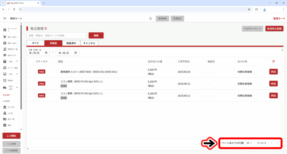Open 販売（会計） cart icon in sidebar

coord(5,37)
